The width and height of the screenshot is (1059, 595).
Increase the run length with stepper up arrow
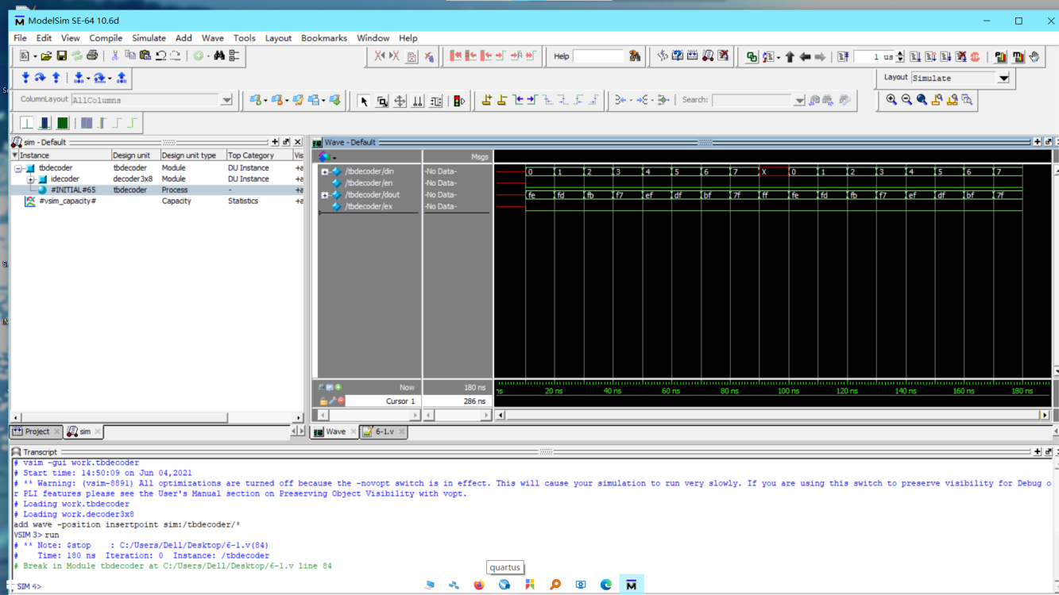point(900,53)
